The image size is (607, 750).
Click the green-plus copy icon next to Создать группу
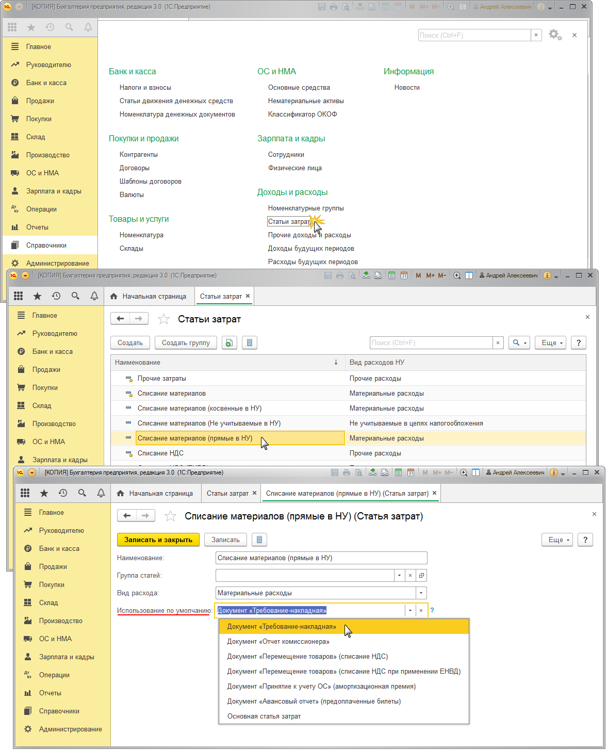229,343
